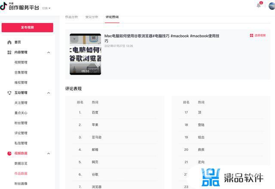Click the 内容管理 grid icon

[9, 52]
